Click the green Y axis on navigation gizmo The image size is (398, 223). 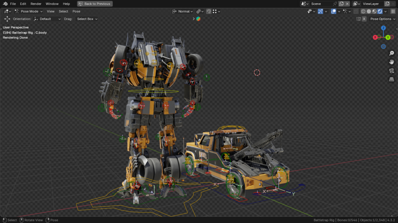tap(388, 37)
